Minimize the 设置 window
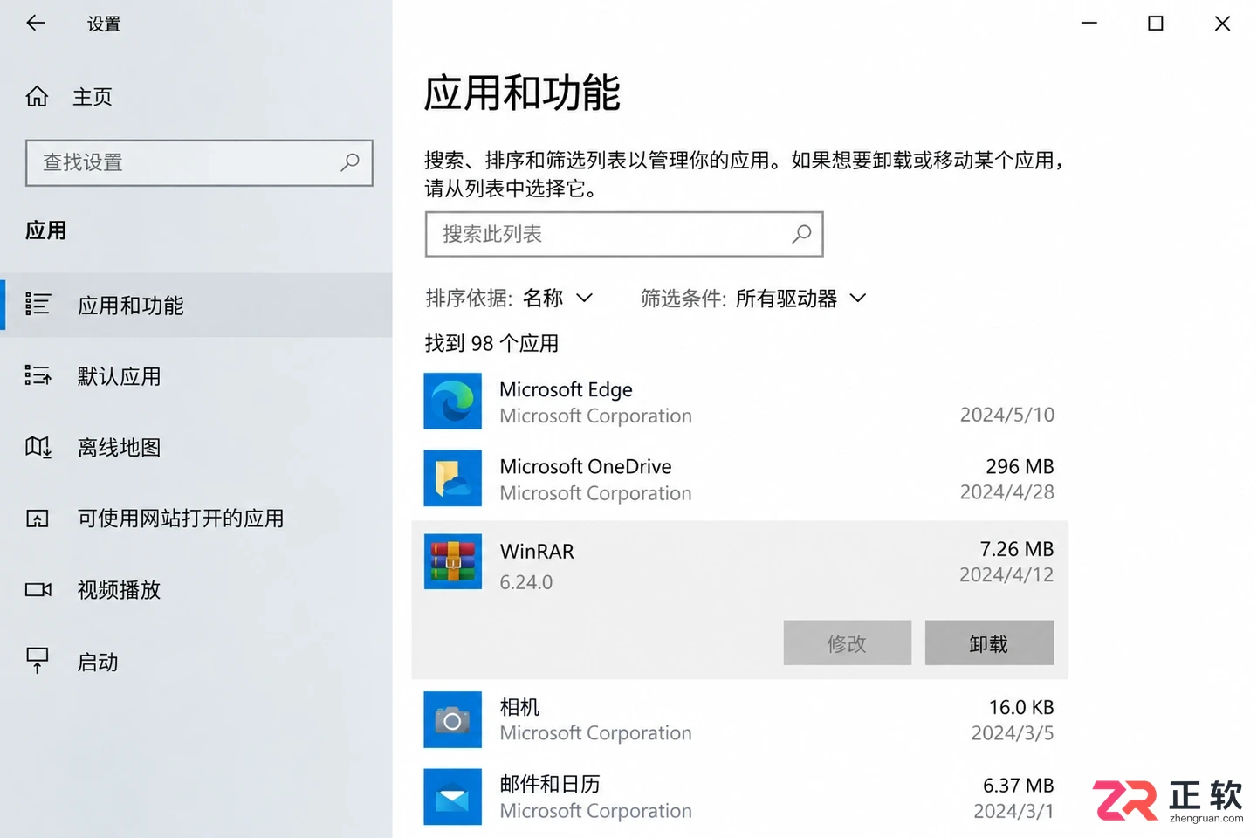The width and height of the screenshot is (1257, 838). (1089, 24)
